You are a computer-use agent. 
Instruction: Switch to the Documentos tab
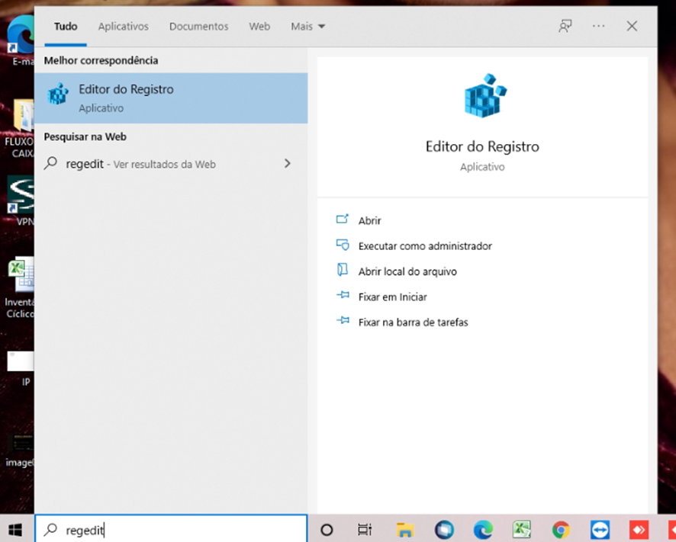click(x=198, y=26)
